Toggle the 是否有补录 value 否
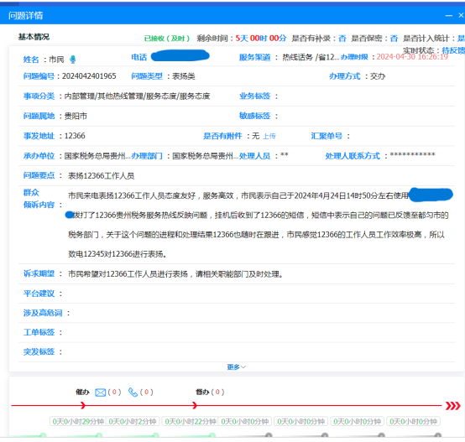 tap(342, 39)
